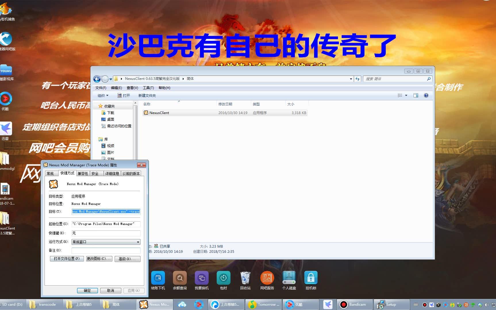Click 确定 in properties dialog
This screenshot has height=310, width=496.
click(x=87, y=290)
